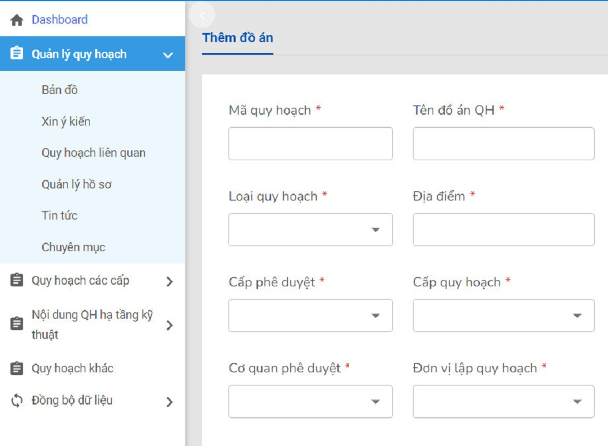608x446 pixels.
Task: Open the Cấp phê duyệt dropdown
Action: point(310,315)
